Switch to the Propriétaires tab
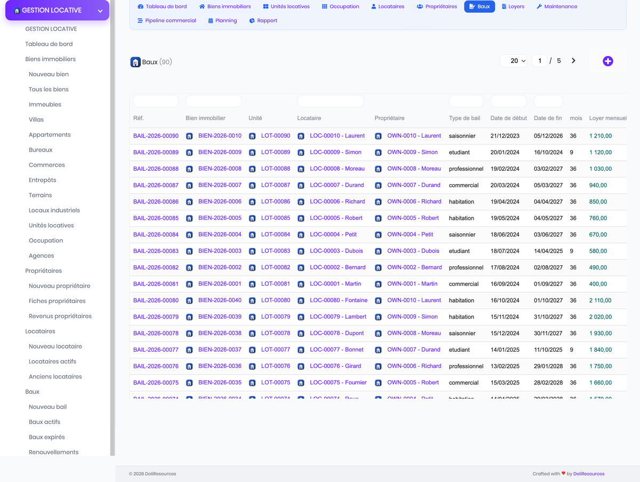 pos(437,6)
